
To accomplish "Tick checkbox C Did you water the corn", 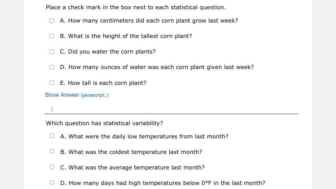I will 52,52.
